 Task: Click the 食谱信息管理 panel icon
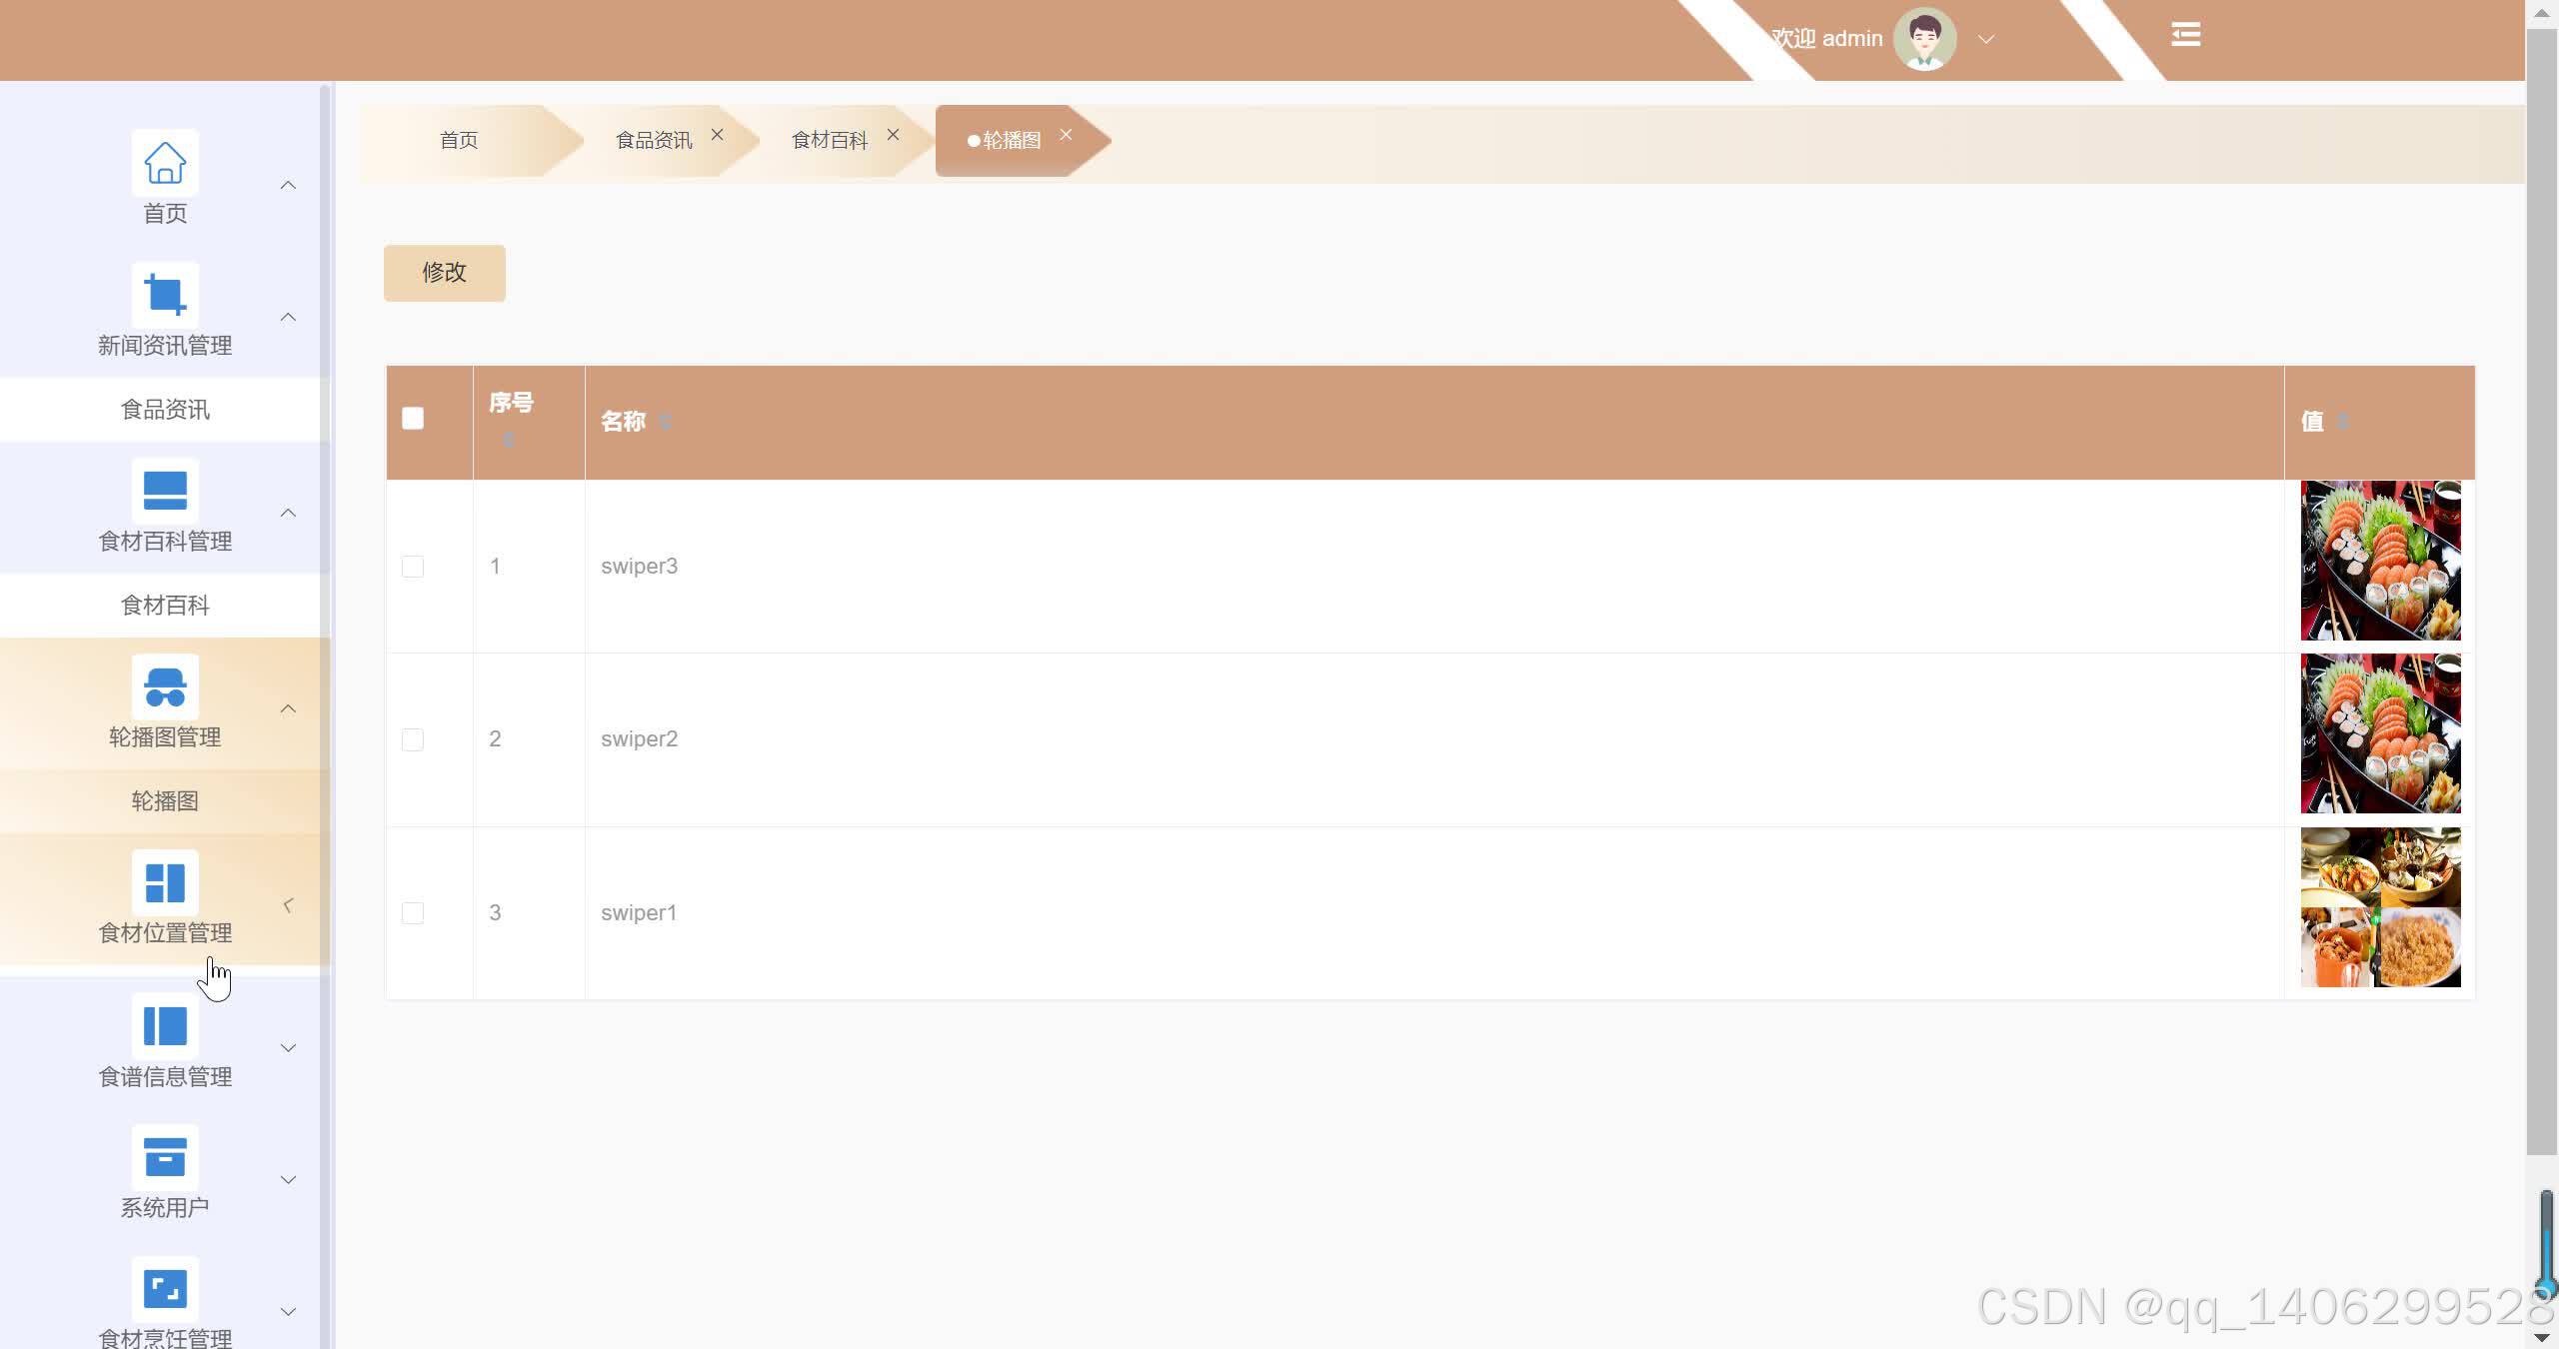click(165, 1026)
